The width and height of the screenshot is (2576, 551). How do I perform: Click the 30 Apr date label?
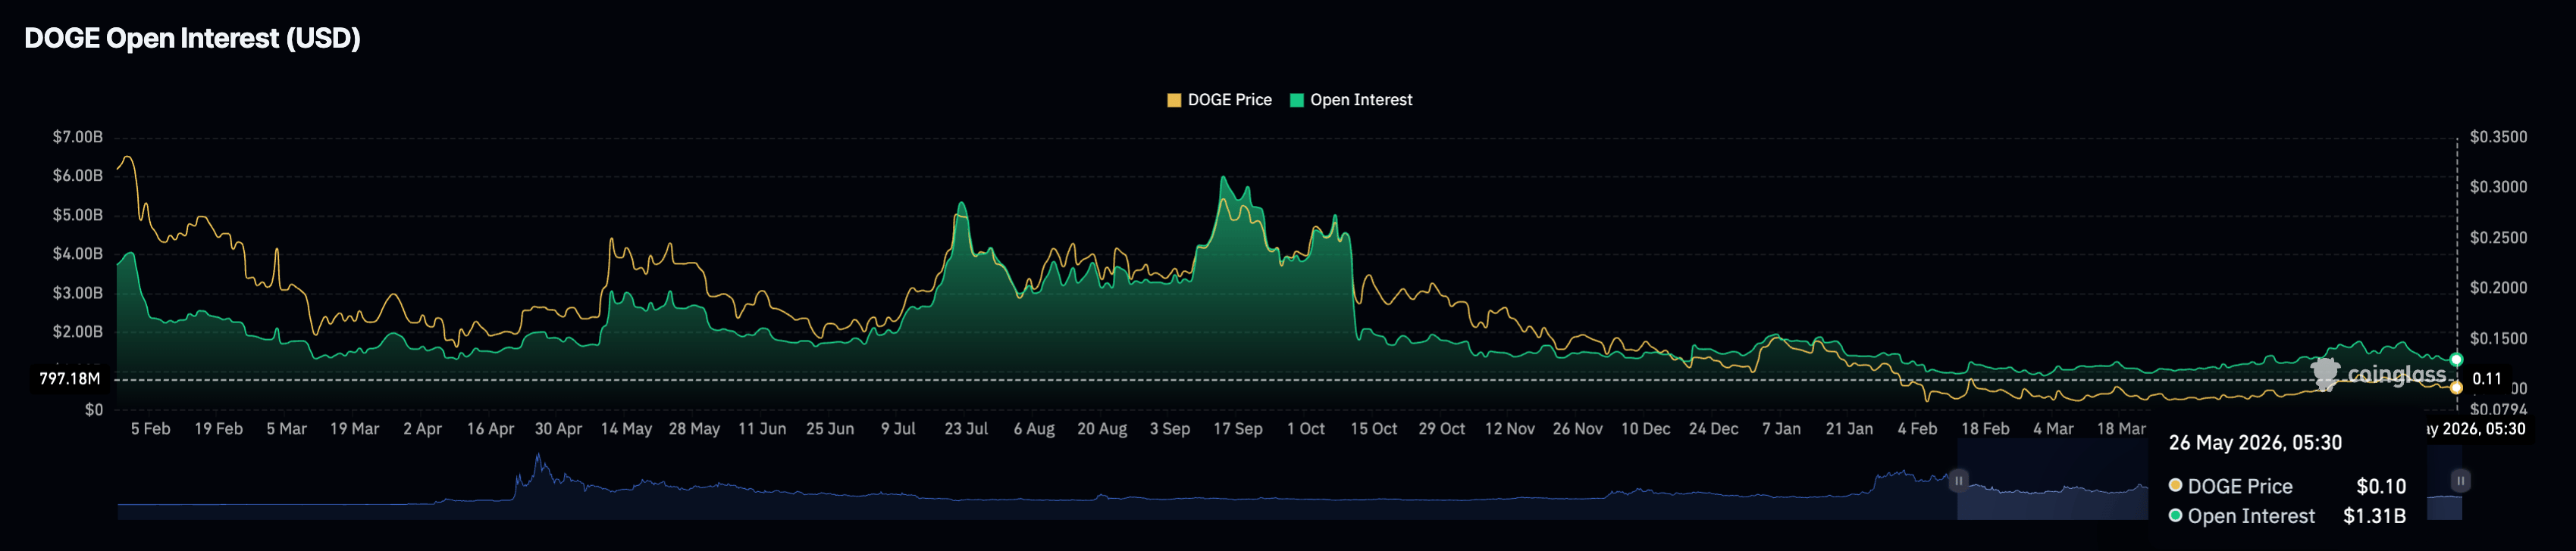pyautogui.click(x=559, y=428)
